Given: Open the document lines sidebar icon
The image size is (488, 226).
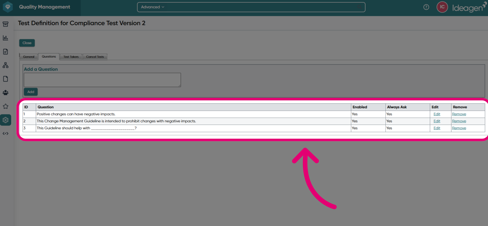Looking at the screenshot, I should [5, 51].
